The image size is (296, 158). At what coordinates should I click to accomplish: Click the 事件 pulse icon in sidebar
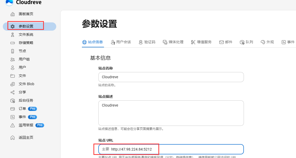13,117
